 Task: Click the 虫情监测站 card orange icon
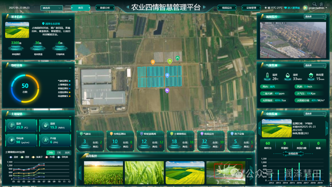(111, 133)
